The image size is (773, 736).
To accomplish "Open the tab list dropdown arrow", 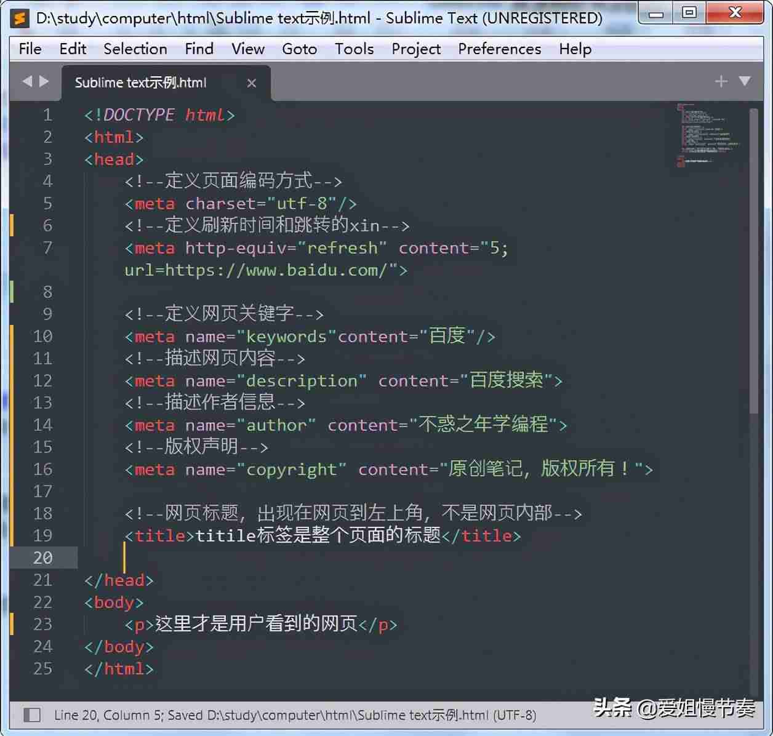I will [x=745, y=81].
